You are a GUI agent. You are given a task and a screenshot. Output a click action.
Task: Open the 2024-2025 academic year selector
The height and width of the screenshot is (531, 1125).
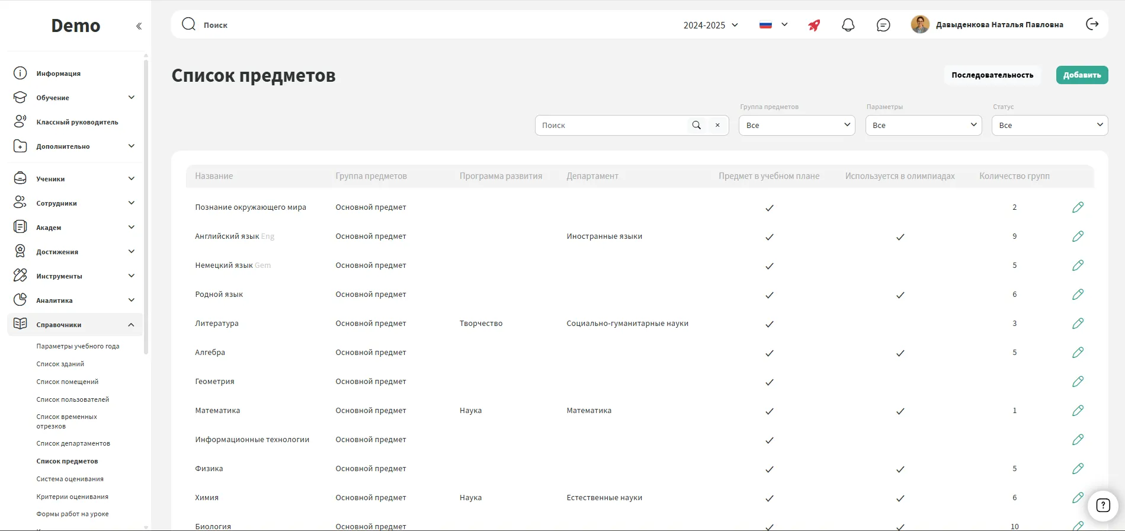click(x=710, y=25)
